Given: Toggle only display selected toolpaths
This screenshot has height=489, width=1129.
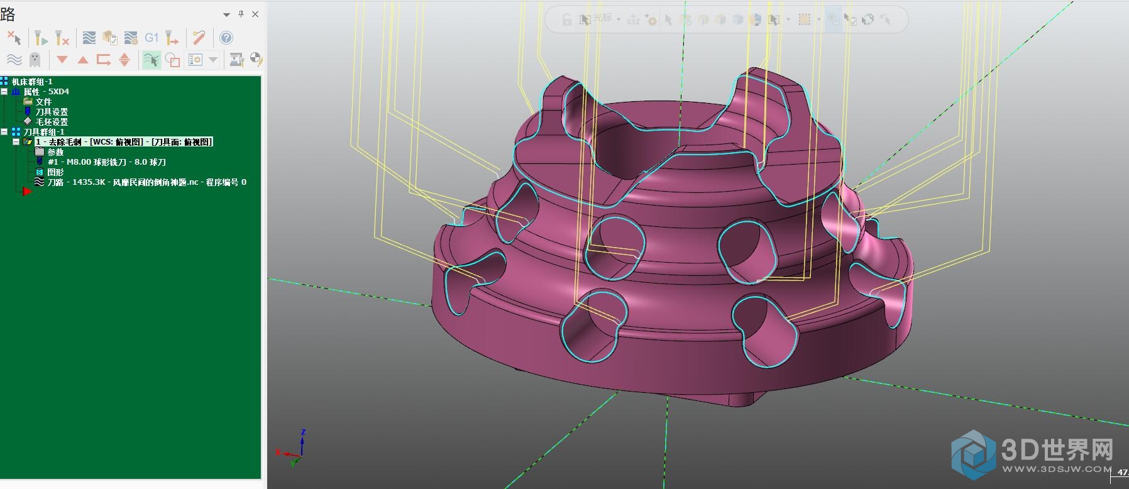Looking at the screenshot, I should coord(151,60).
